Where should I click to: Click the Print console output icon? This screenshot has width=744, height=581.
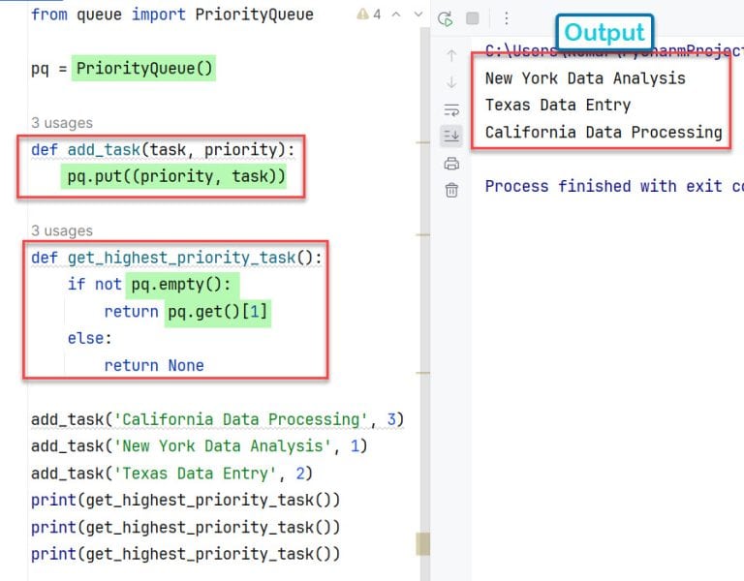coord(451,164)
